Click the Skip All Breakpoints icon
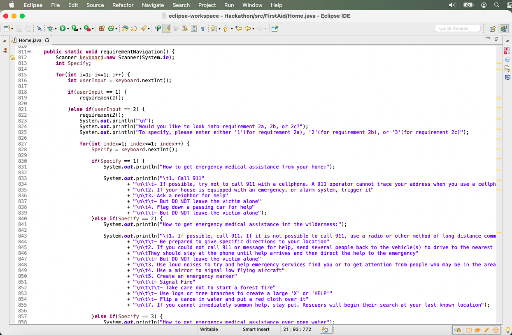Viewport: 512px width, 335px height. pyautogui.click(x=39, y=29)
